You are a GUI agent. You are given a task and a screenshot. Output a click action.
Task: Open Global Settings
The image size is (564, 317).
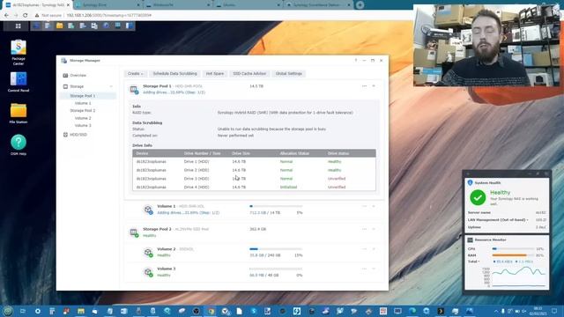point(288,74)
